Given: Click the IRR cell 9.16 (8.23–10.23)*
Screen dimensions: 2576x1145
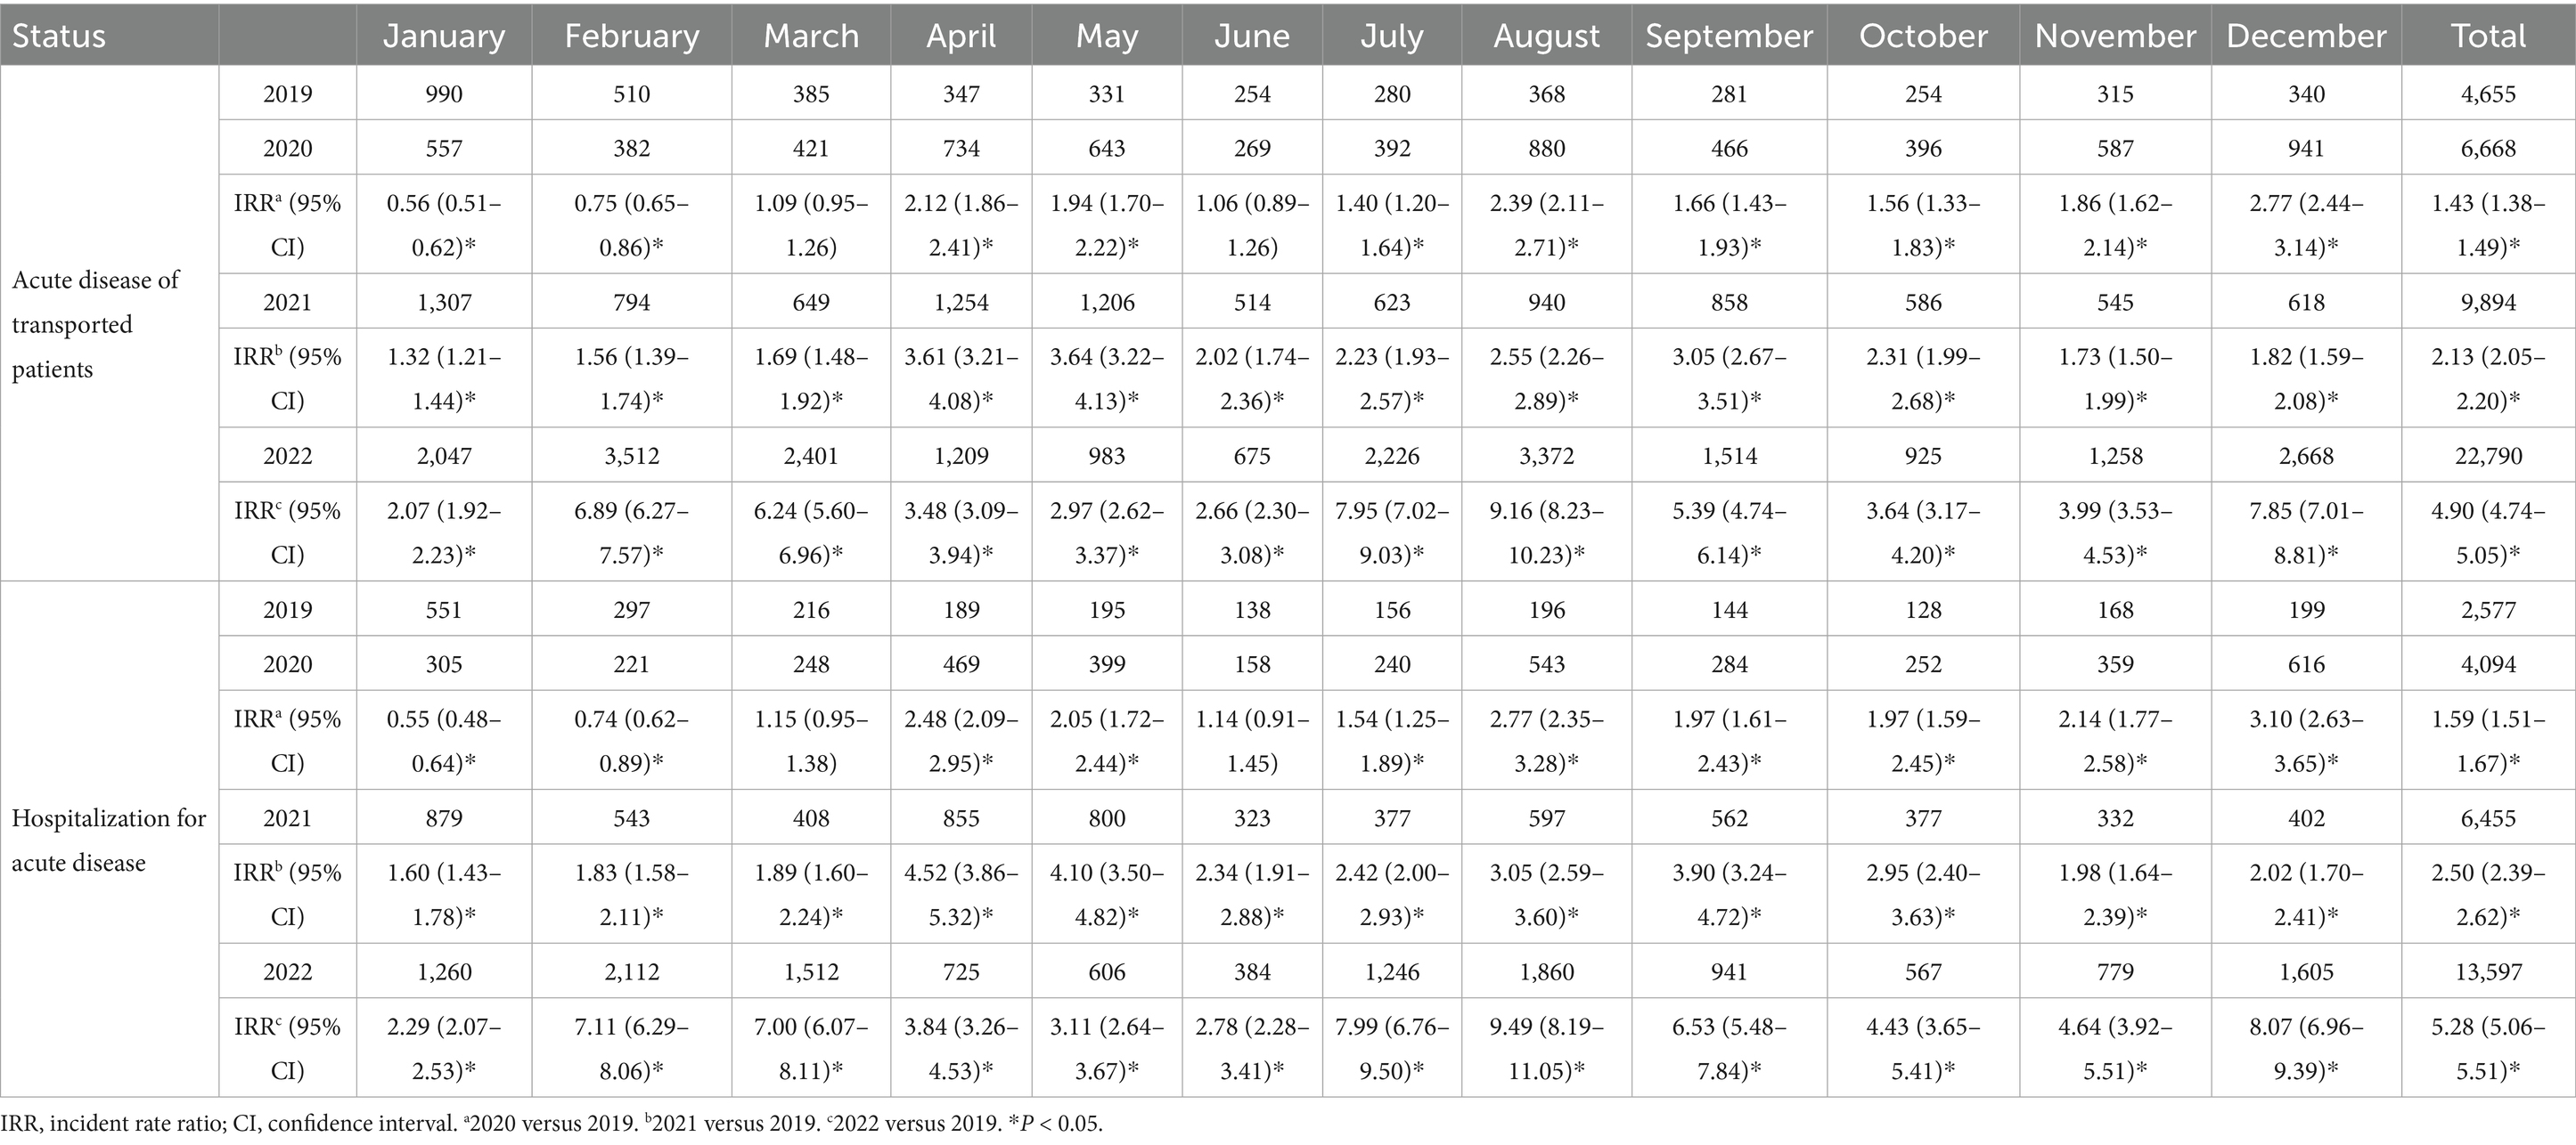Looking at the screenshot, I should pos(1546,532).
